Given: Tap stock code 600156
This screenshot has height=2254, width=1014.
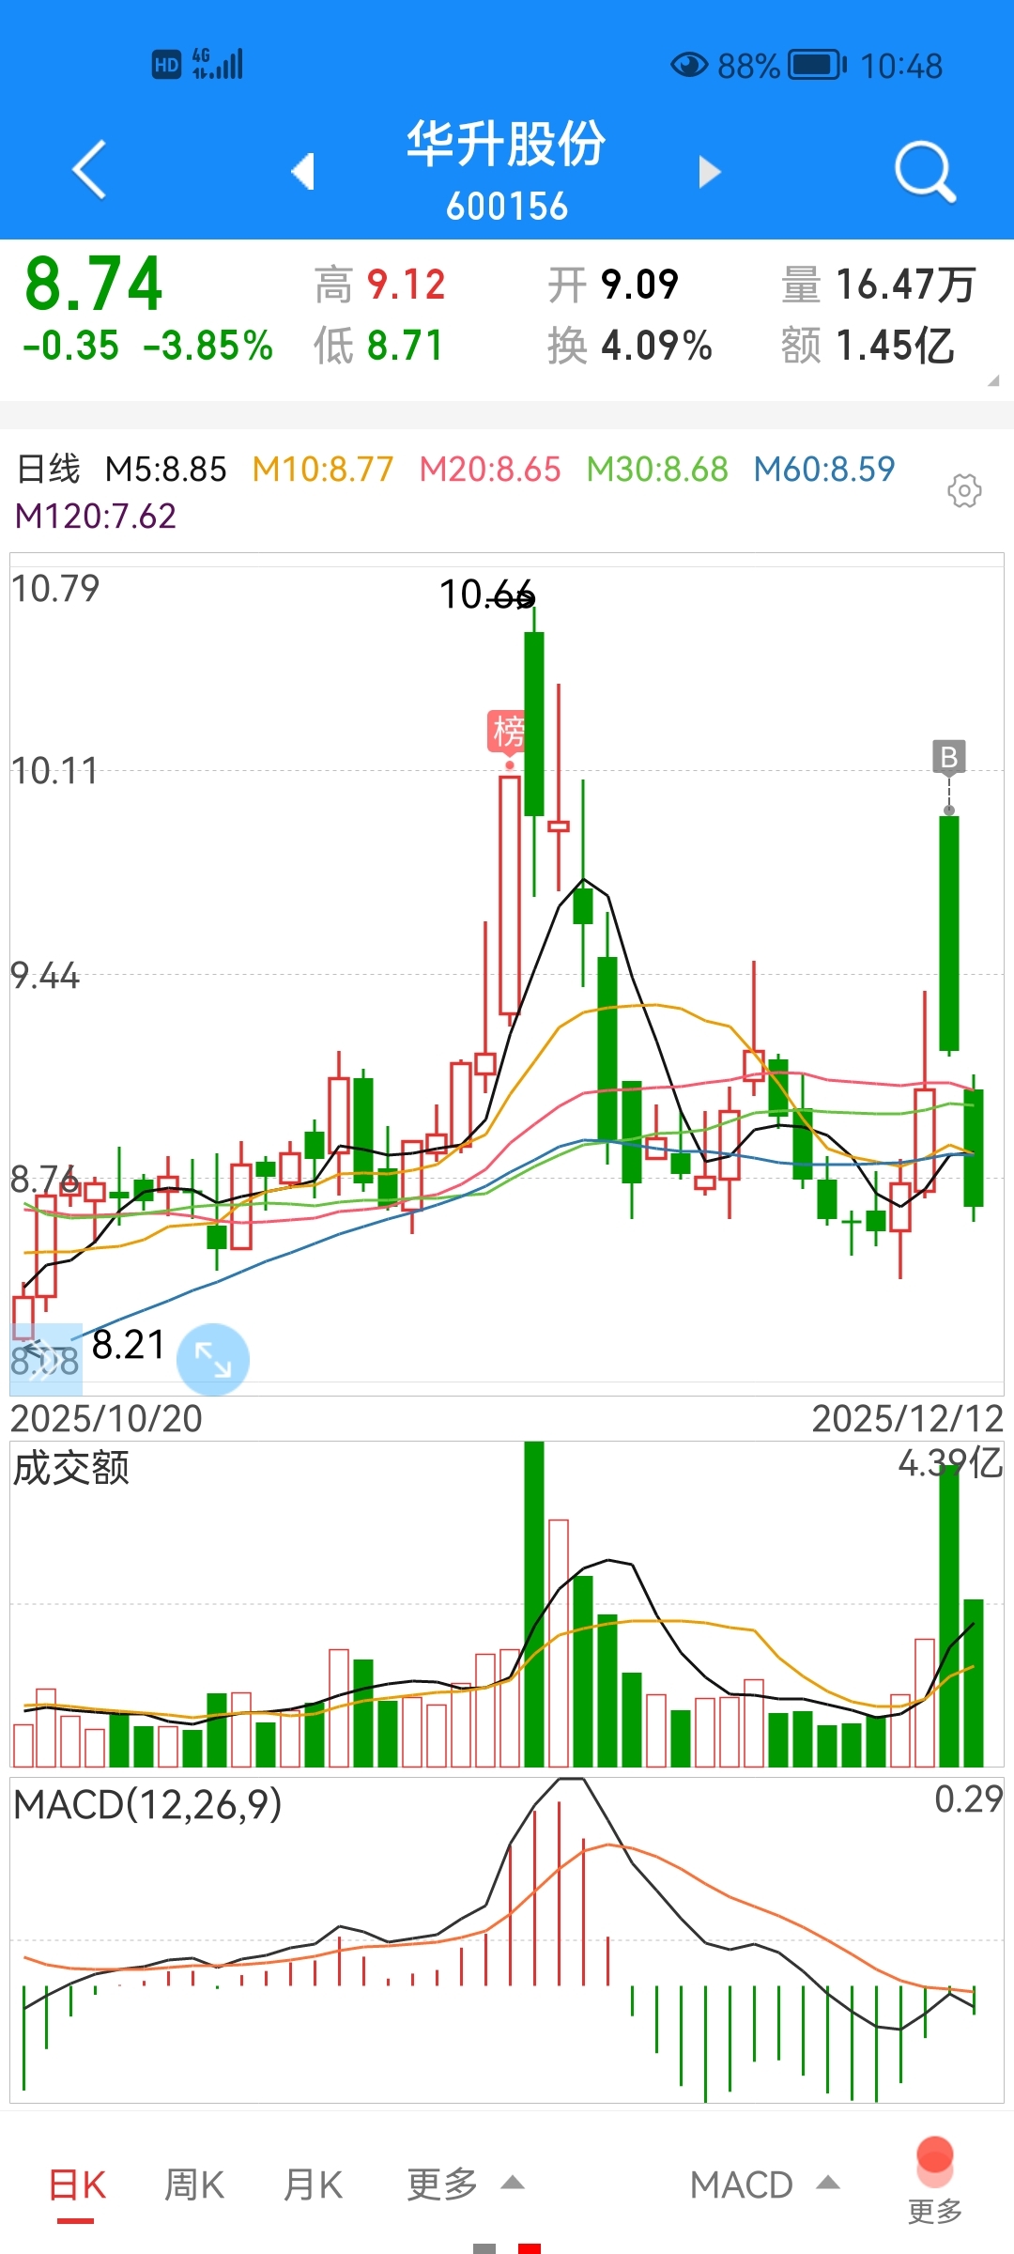Looking at the screenshot, I should tap(507, 207).
